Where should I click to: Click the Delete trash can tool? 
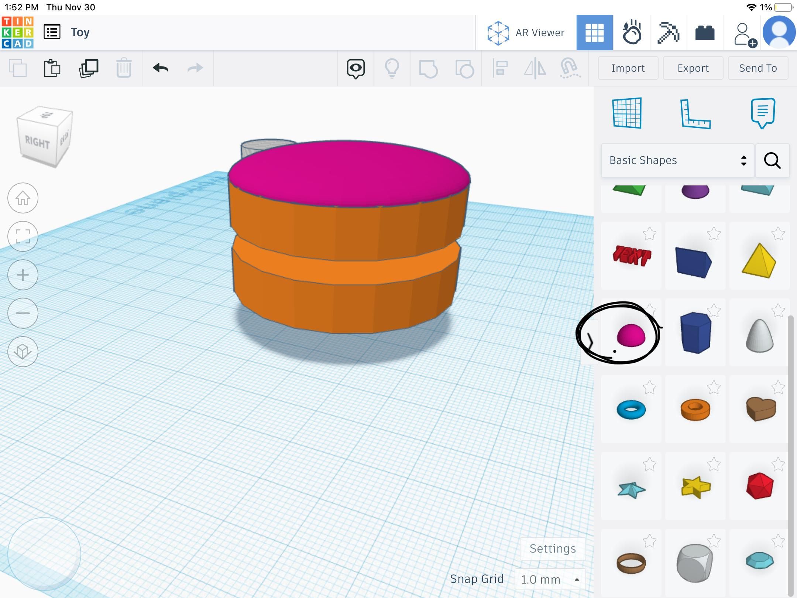[x=124, y=68]
